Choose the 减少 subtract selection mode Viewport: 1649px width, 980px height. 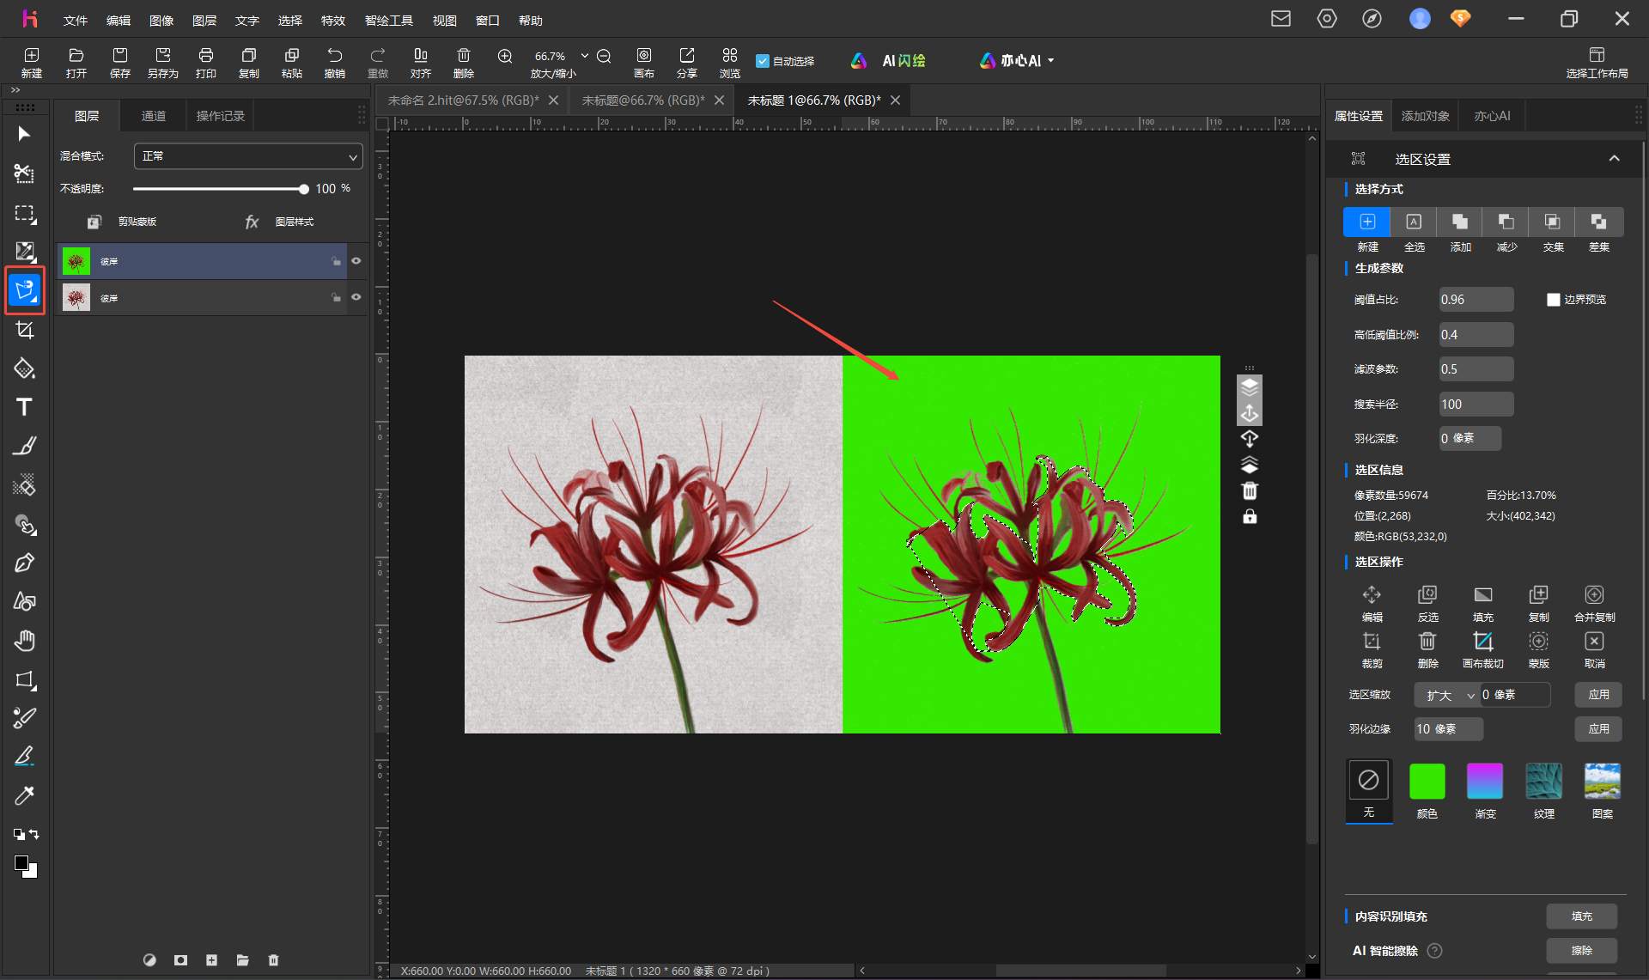[x=1506, y=222]
